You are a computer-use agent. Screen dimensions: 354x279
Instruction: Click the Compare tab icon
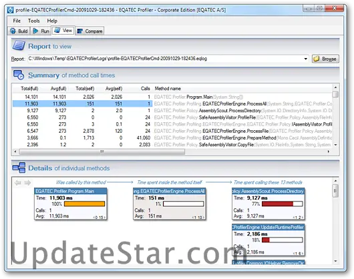coord(80,31)
